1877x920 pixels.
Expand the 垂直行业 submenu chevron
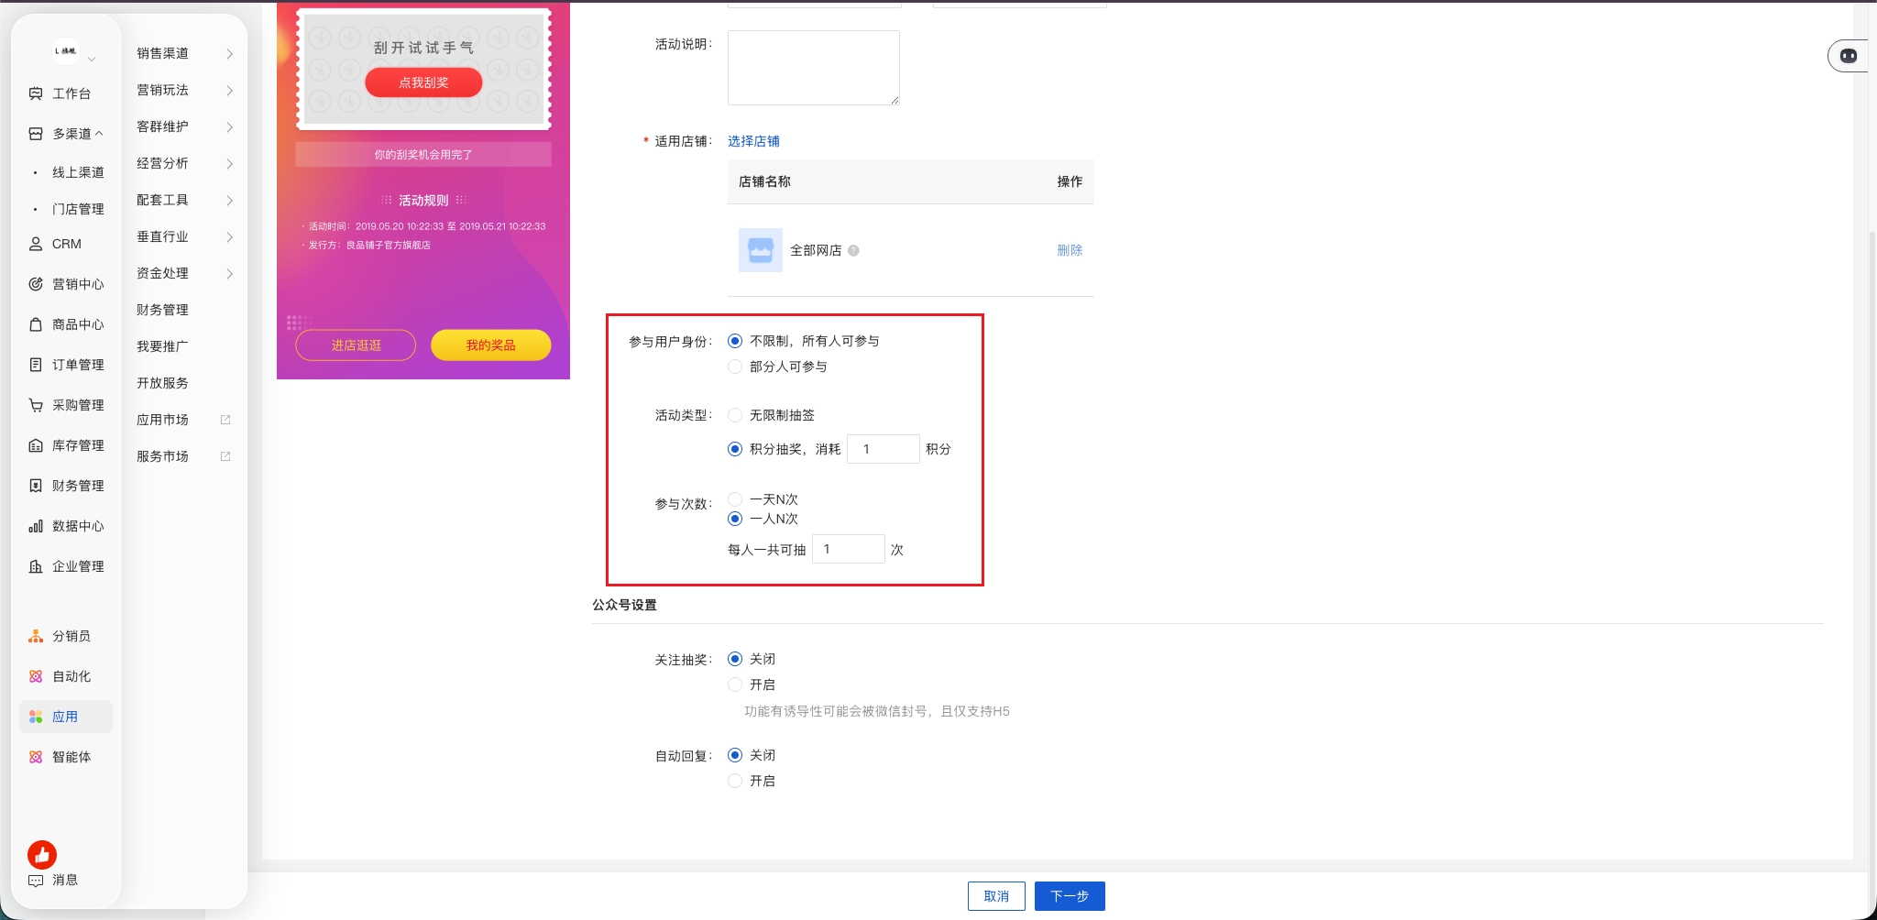[x=229, y=237]
